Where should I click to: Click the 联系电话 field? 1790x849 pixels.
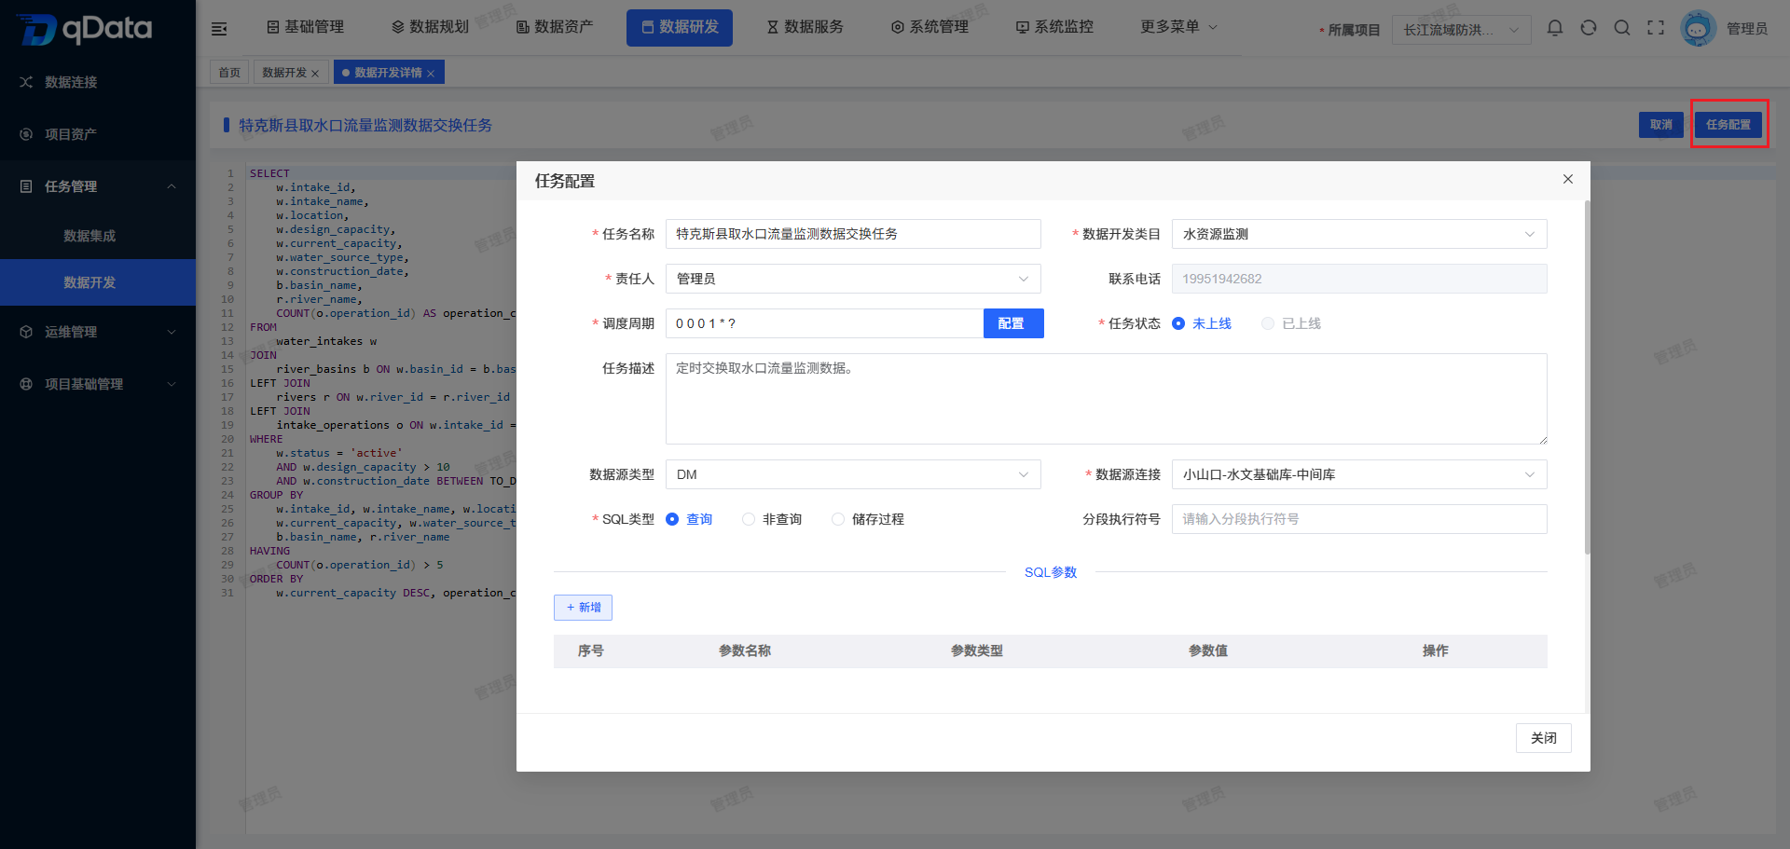(x=1359, y=279)
